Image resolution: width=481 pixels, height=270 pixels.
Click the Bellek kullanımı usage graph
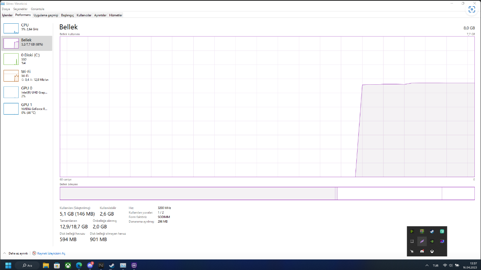(267, 107)
